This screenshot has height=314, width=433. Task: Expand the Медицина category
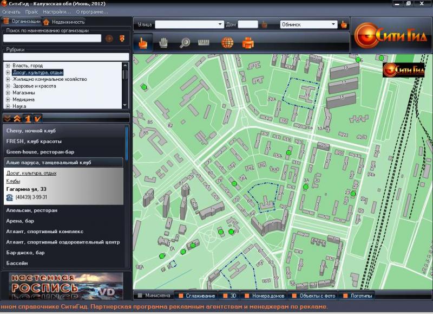pos(8,100)
